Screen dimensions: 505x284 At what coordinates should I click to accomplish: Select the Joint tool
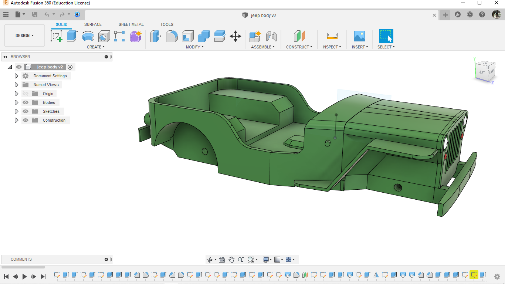pos(271,36)
